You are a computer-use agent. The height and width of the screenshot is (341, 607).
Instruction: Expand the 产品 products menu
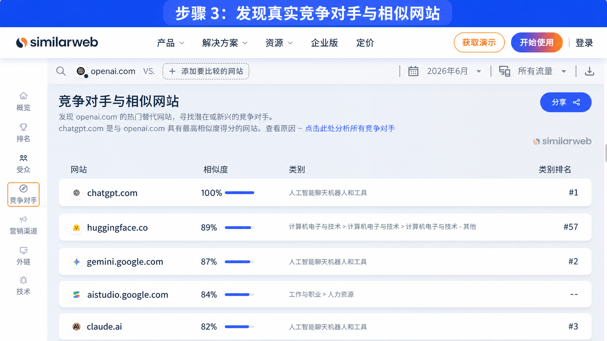pos(171,43)
